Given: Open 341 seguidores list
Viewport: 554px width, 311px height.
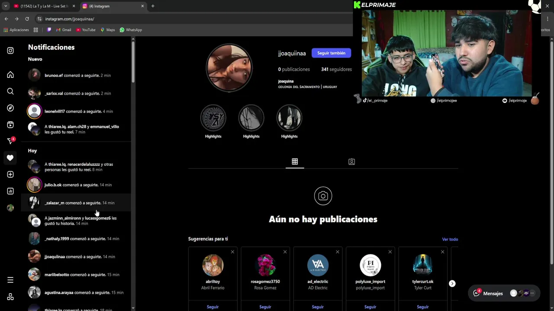Looking at the screenshot, I should point(336,69).
